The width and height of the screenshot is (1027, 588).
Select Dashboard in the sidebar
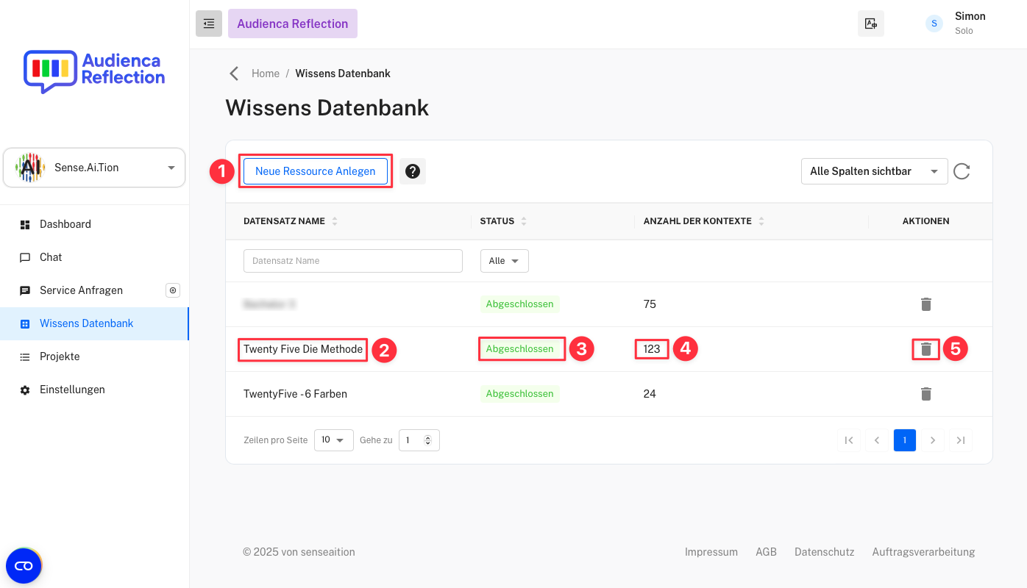(x=65, y=223)
